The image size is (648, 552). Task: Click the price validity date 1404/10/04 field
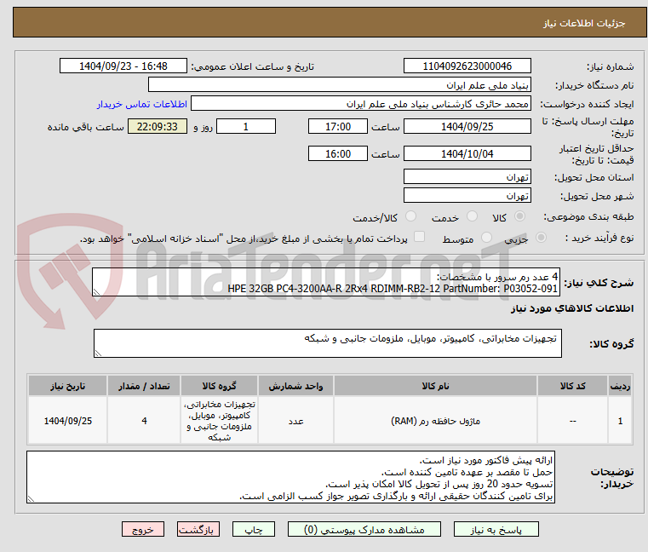click(467, 153)
